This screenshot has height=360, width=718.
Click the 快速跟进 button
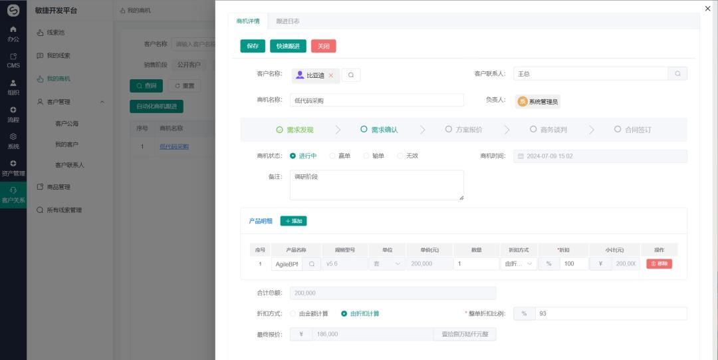point(288,46)
